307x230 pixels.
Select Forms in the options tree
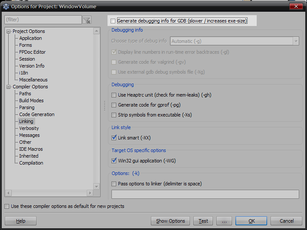pyautogui.click(x=26, y=45)
